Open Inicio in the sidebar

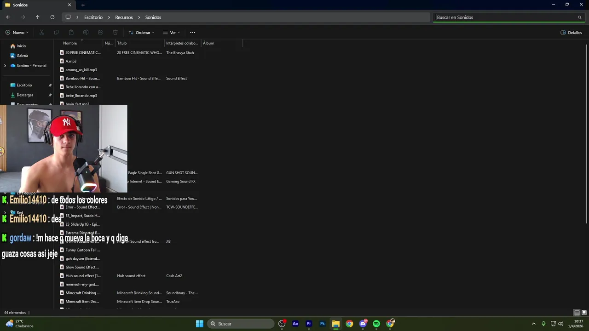(21, 46)
